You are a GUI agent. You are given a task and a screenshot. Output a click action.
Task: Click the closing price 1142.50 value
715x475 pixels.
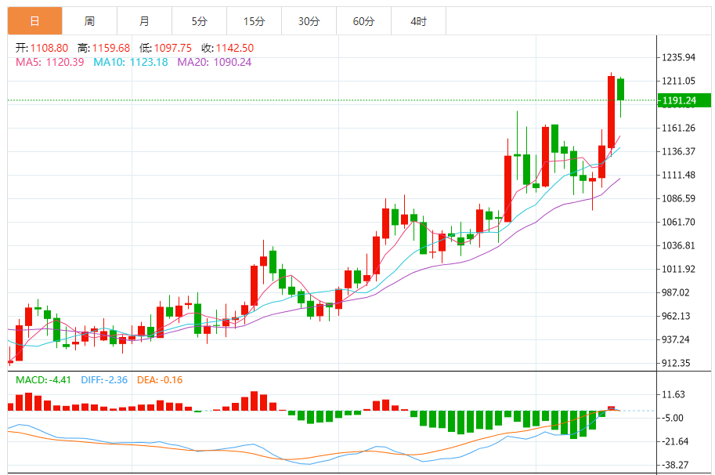[x=235, y=48]
